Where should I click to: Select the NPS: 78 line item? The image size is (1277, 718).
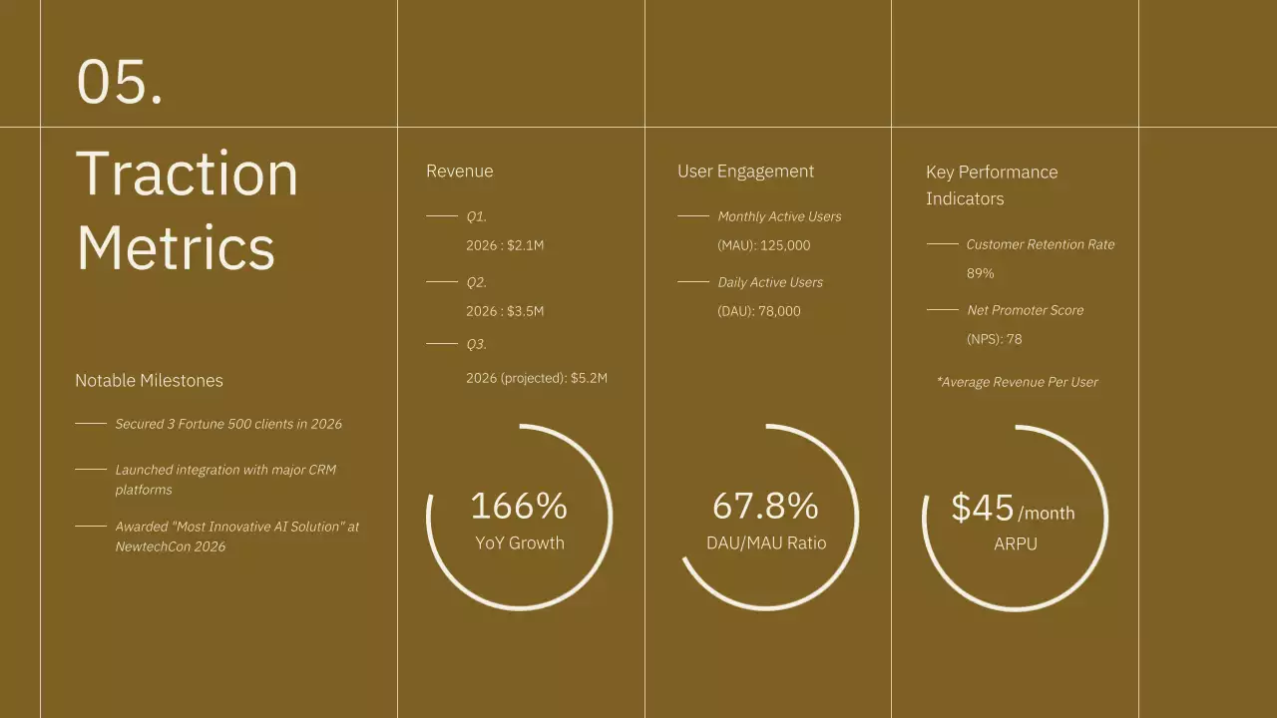[x=995, y=338]
